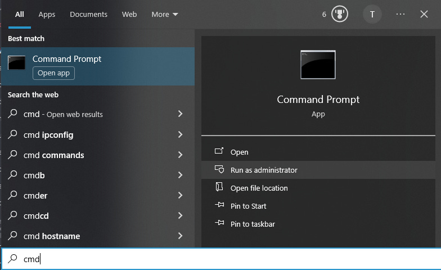Expand the cmdcd suggestion chevron
441x270 pixels.
click(180, 215)
